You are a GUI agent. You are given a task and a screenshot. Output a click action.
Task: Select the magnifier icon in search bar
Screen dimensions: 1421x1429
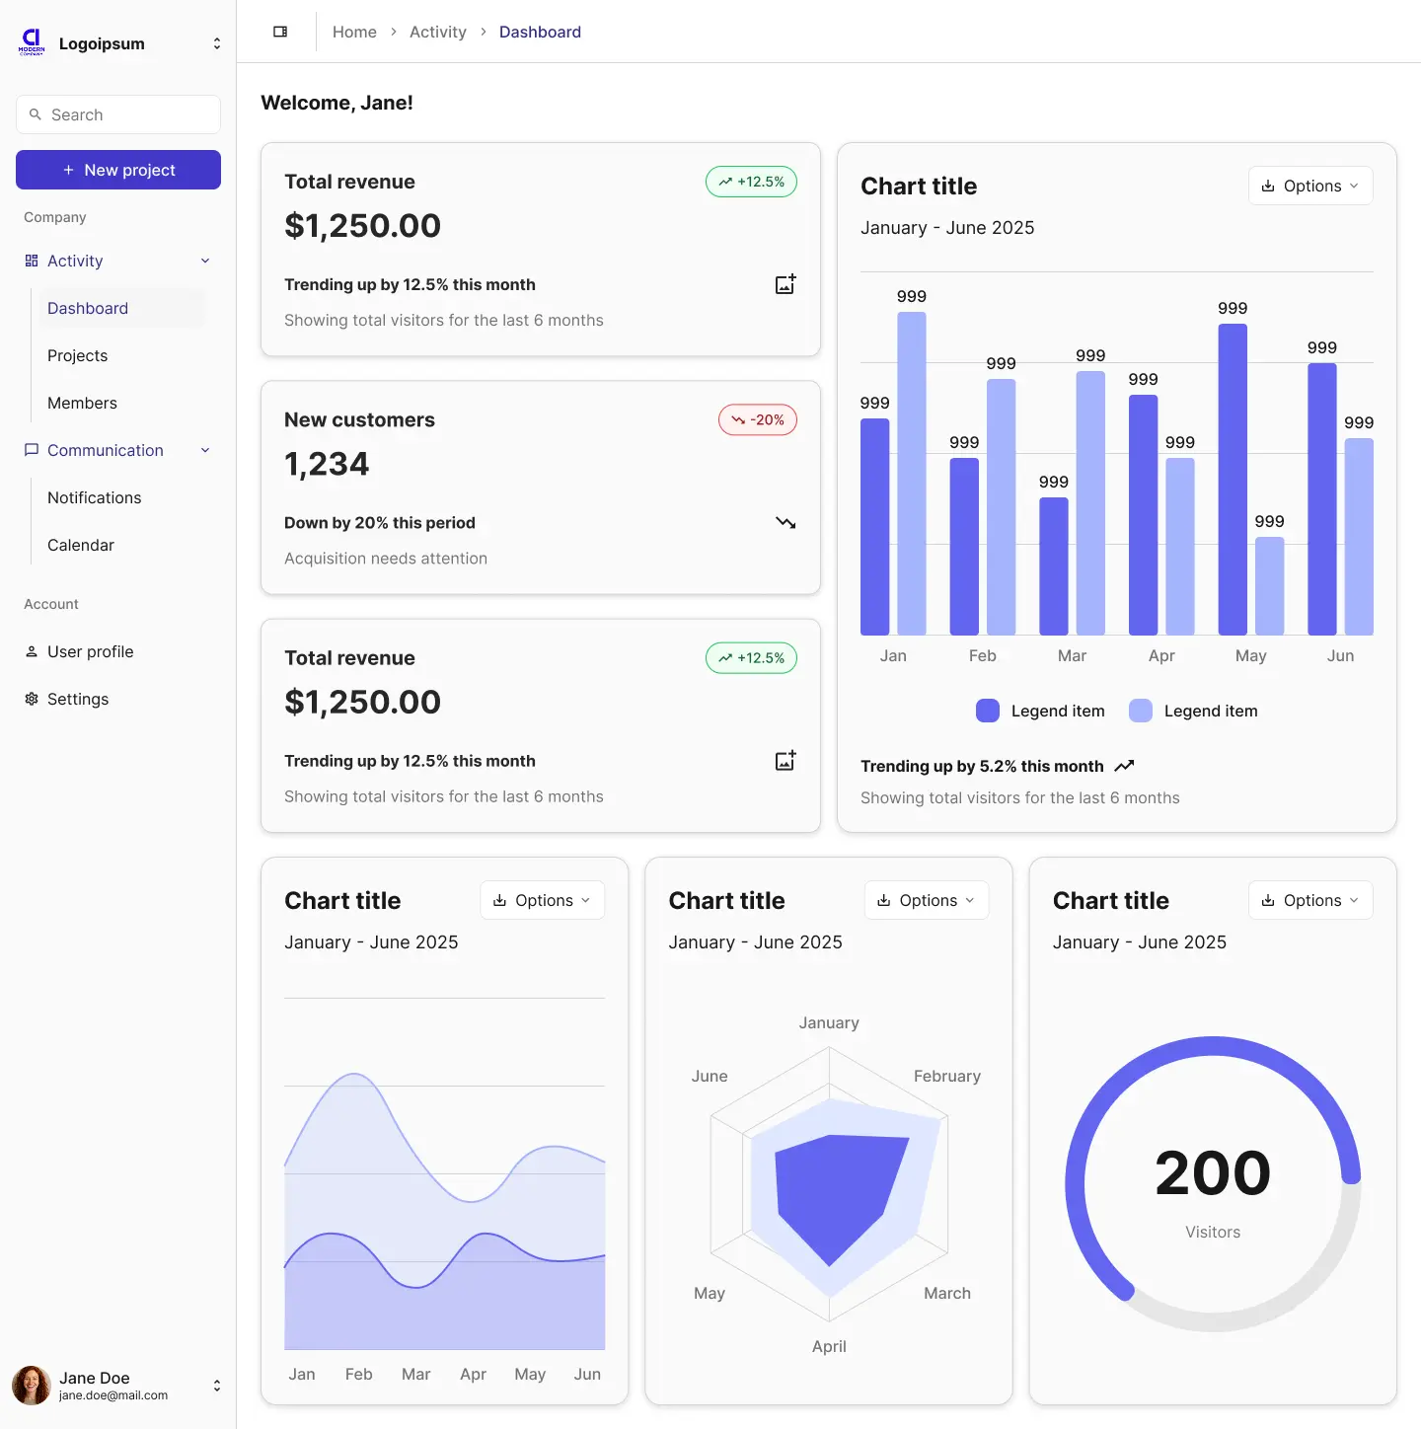37,114
